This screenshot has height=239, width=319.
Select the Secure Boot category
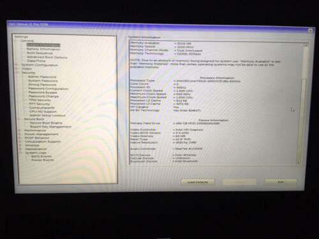point(34,119)
